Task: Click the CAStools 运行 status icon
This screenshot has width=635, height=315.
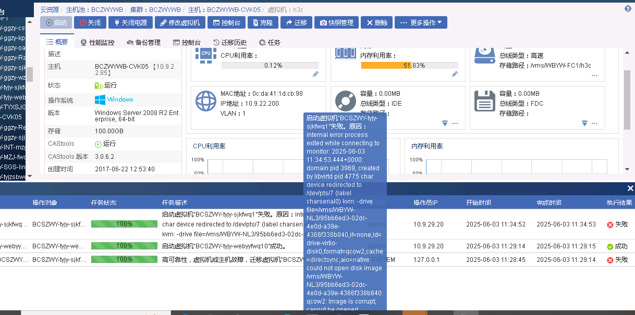Action: click(x=98, y=144)
